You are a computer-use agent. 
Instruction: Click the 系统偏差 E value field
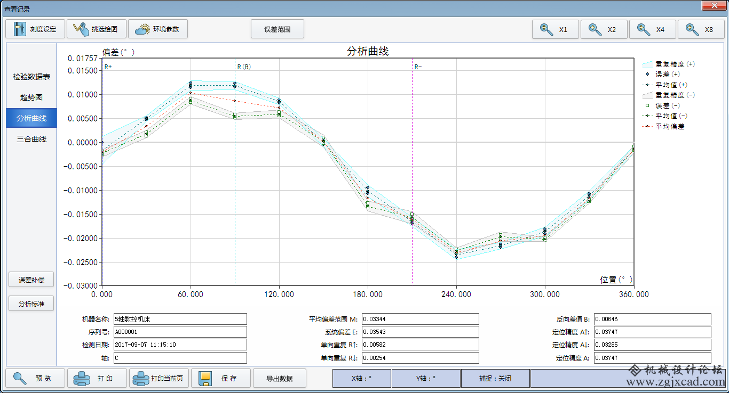pyautogui.click(x=420, y=332)
